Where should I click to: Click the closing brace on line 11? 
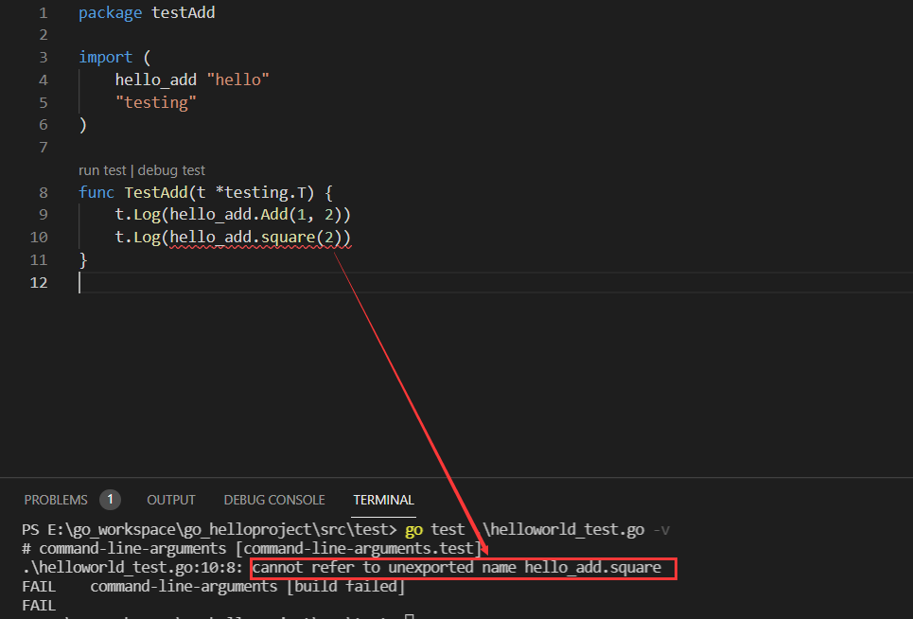(x=83, y=259)
